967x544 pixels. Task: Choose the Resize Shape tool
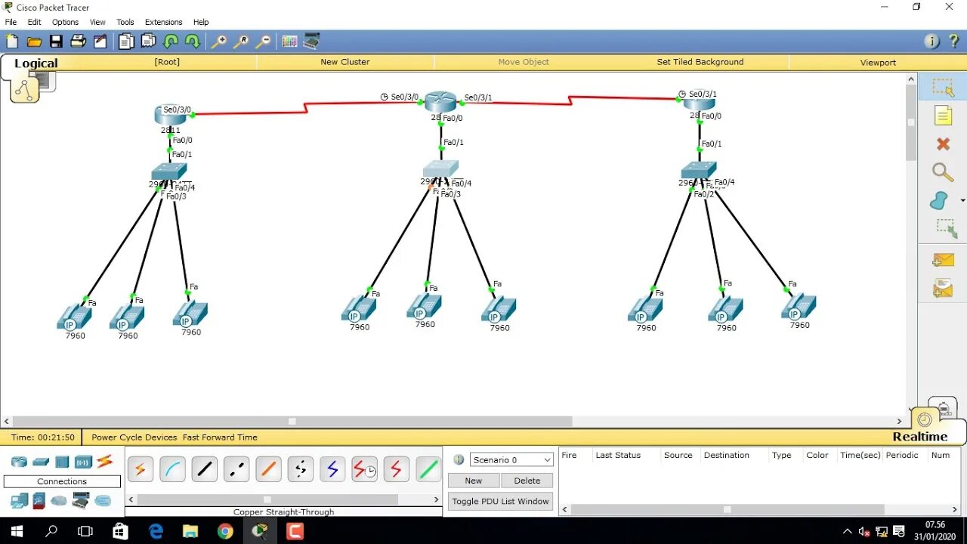[x=947, y=228]
